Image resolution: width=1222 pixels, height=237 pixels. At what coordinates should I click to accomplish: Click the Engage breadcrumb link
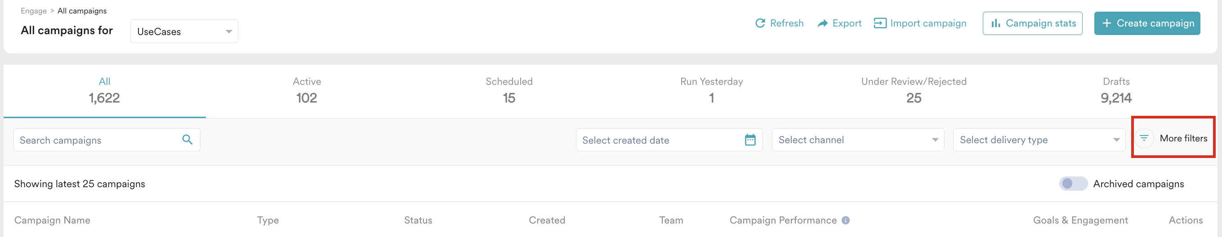coord(34,11)
